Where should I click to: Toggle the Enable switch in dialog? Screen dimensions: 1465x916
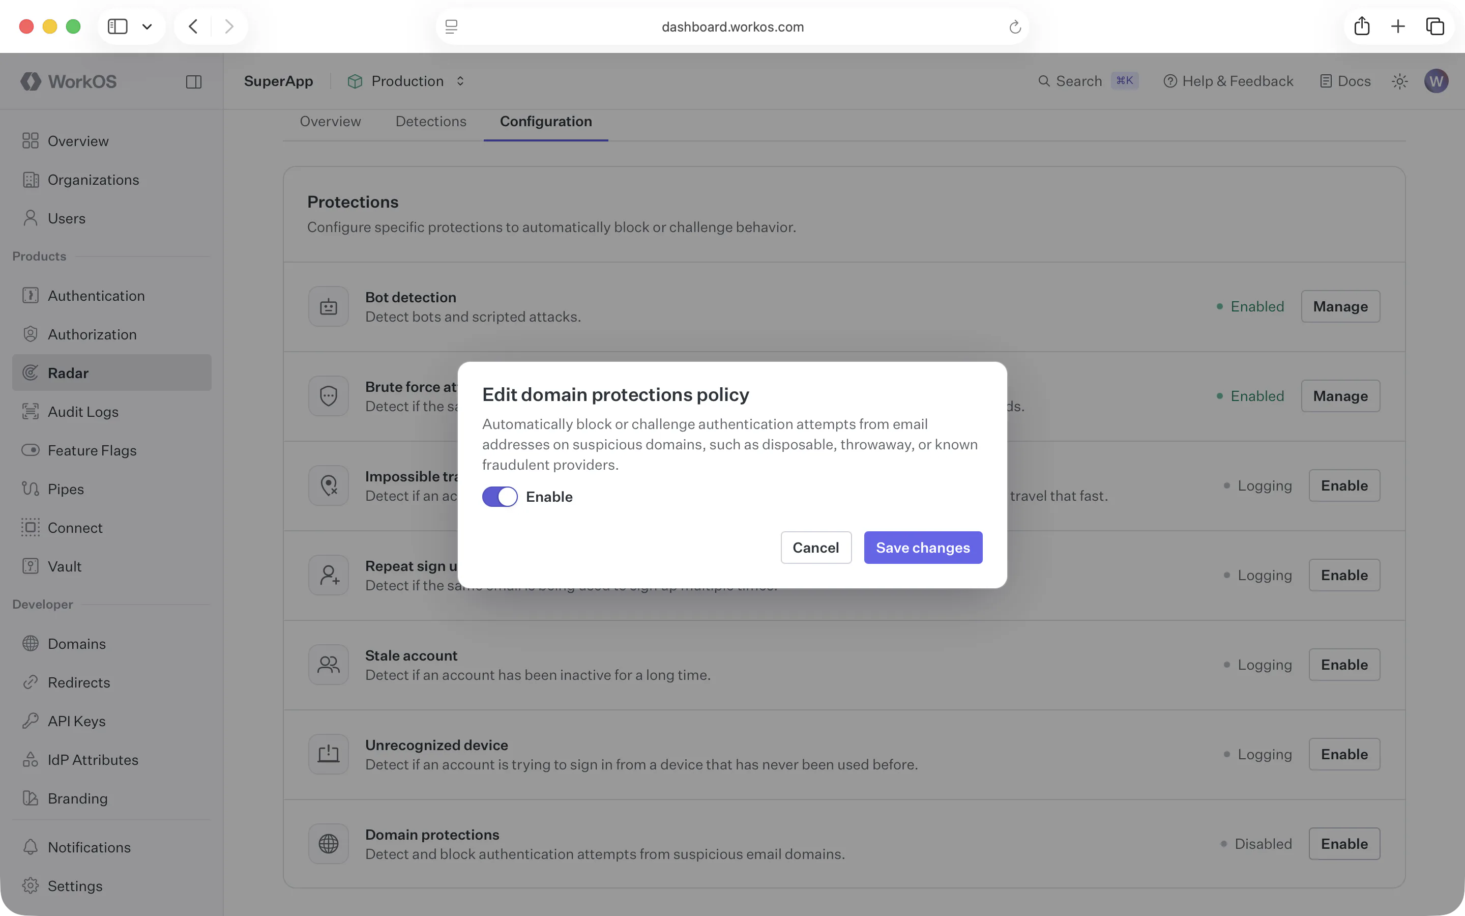coord(500,497)
